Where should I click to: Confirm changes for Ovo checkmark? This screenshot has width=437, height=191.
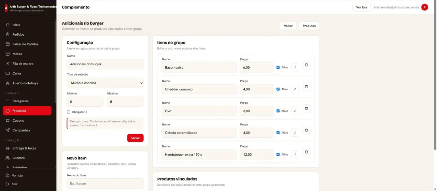click(295, 111)
